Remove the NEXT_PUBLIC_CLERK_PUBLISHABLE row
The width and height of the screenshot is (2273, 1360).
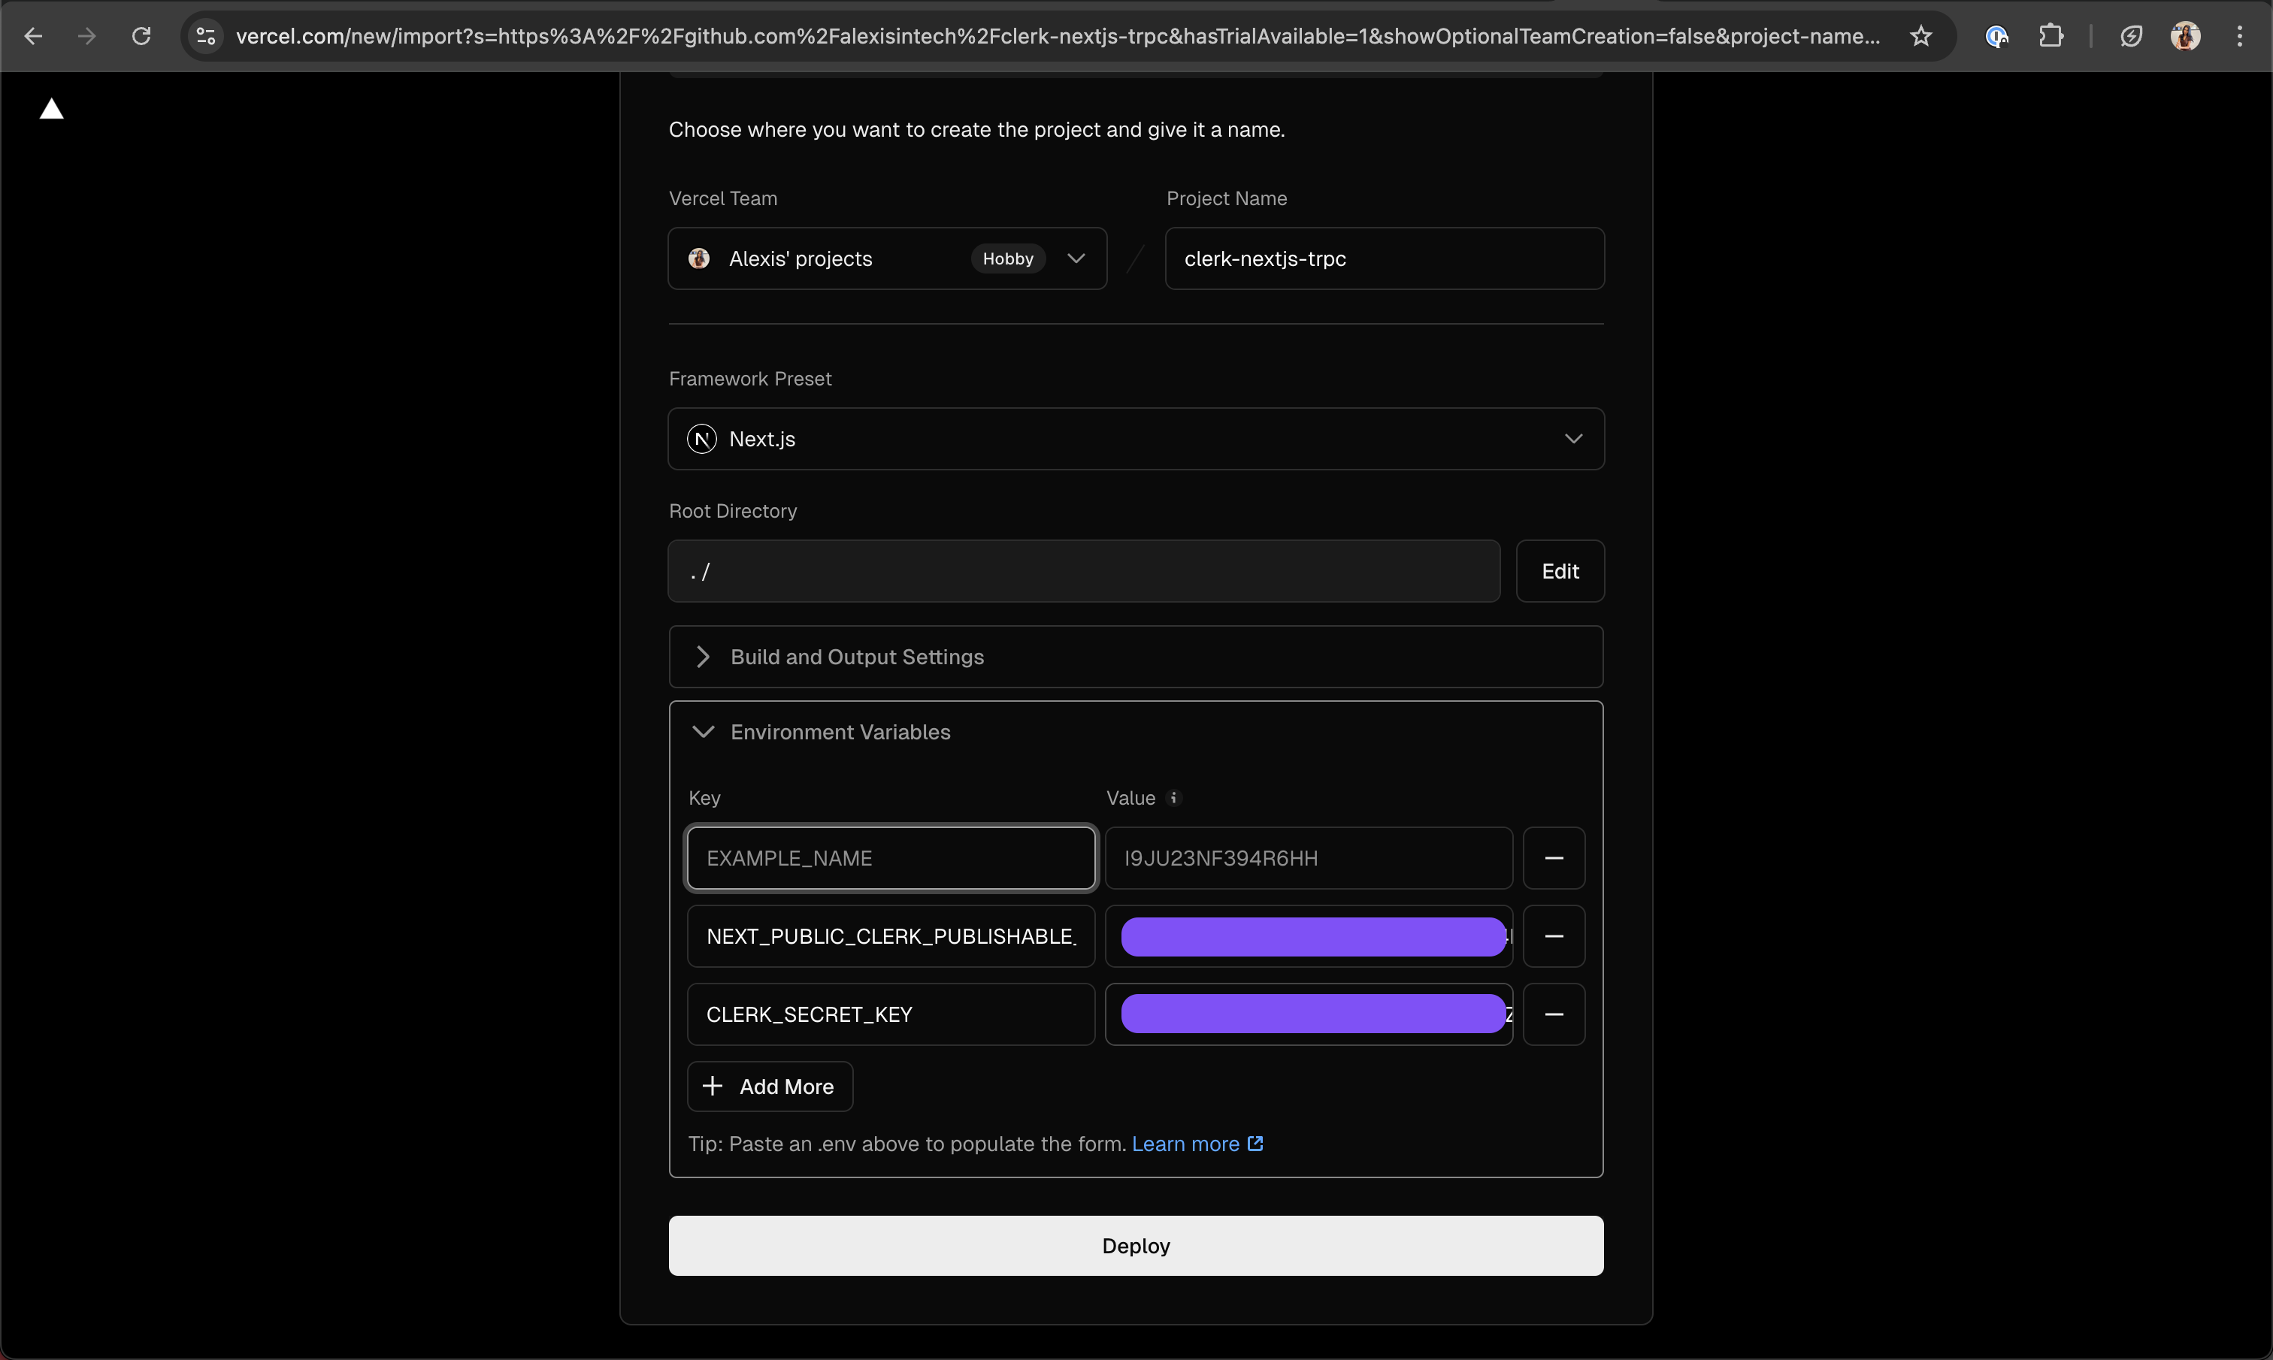(1554, 935)
